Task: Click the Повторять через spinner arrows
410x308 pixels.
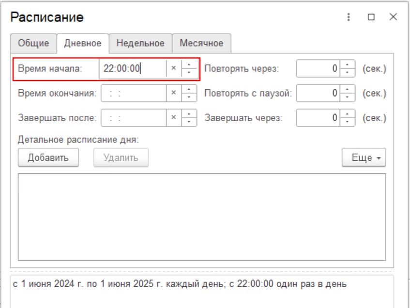Action: [x=348, y=69]
